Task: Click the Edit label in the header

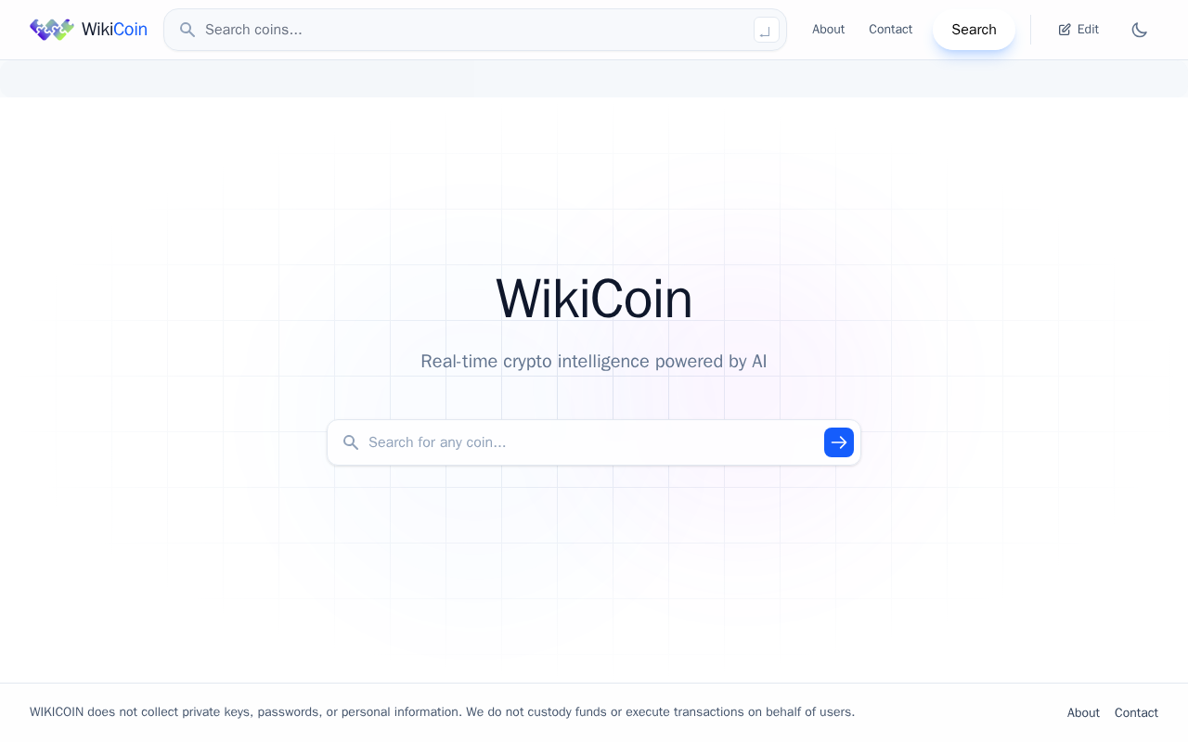Action: 1088,30
